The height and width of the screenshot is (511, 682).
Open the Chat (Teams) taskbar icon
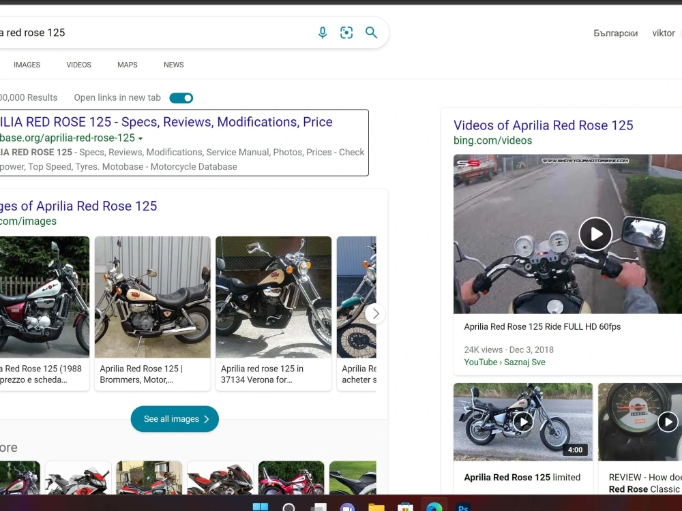tap(347, 507)
